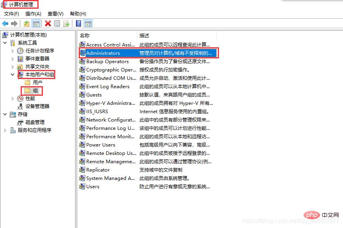Collapse the 存储 tree node
Image resolution: width=343 pixels, height=228 pixels.
pos(5,114)
